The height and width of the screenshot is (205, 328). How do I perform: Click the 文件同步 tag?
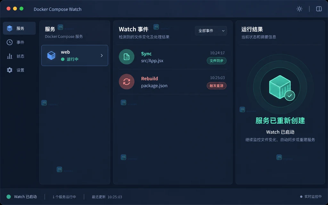(x=217, y=61)
